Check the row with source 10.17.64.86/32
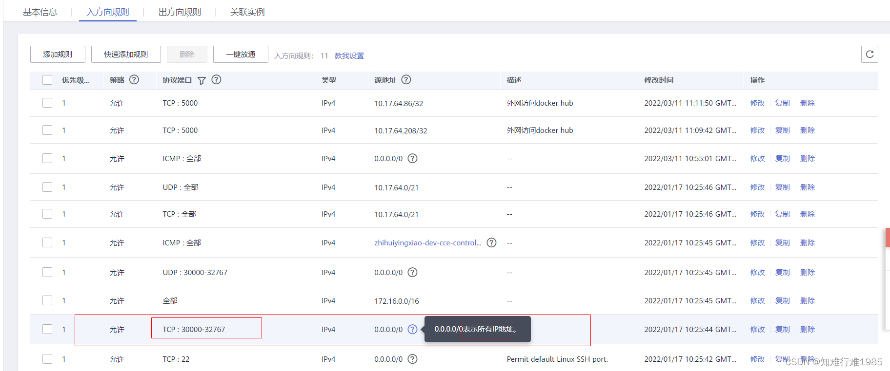Image resolution: width=890 pixels, height=371 pixels. click(47, 103)
